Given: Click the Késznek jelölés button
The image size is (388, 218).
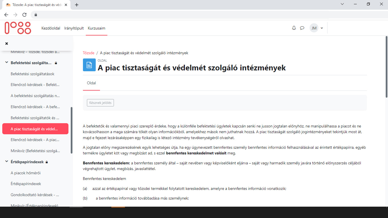Looking at the screenshot, I should pos(100,103).
